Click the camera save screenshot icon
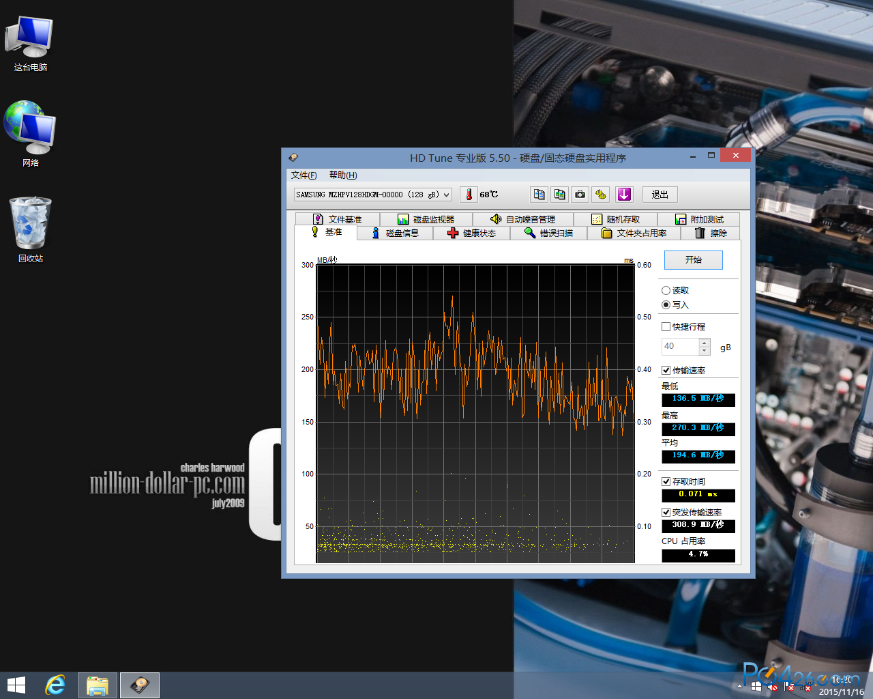Screen dimensions: 873x699 point(580,195)
